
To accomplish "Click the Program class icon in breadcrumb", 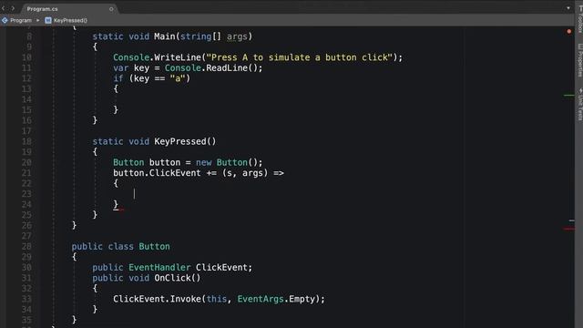I will point(5,20).
